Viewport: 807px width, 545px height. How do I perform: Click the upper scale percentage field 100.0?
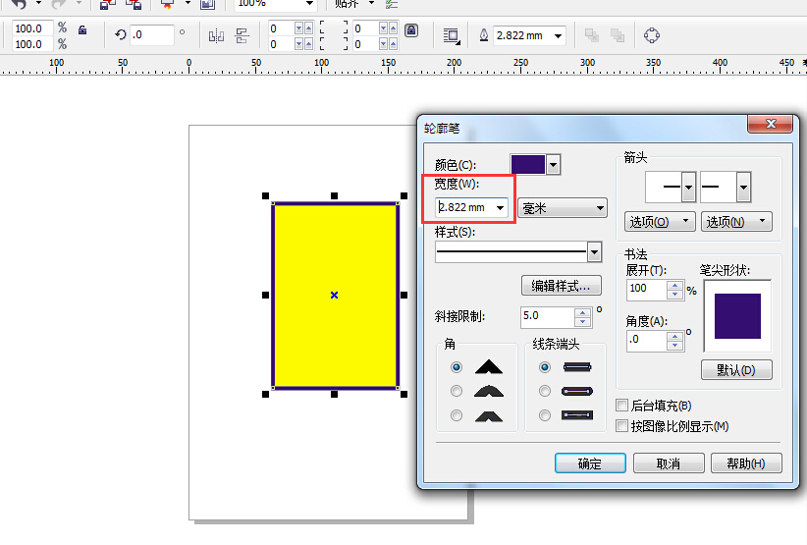click(x=32, y=28)
